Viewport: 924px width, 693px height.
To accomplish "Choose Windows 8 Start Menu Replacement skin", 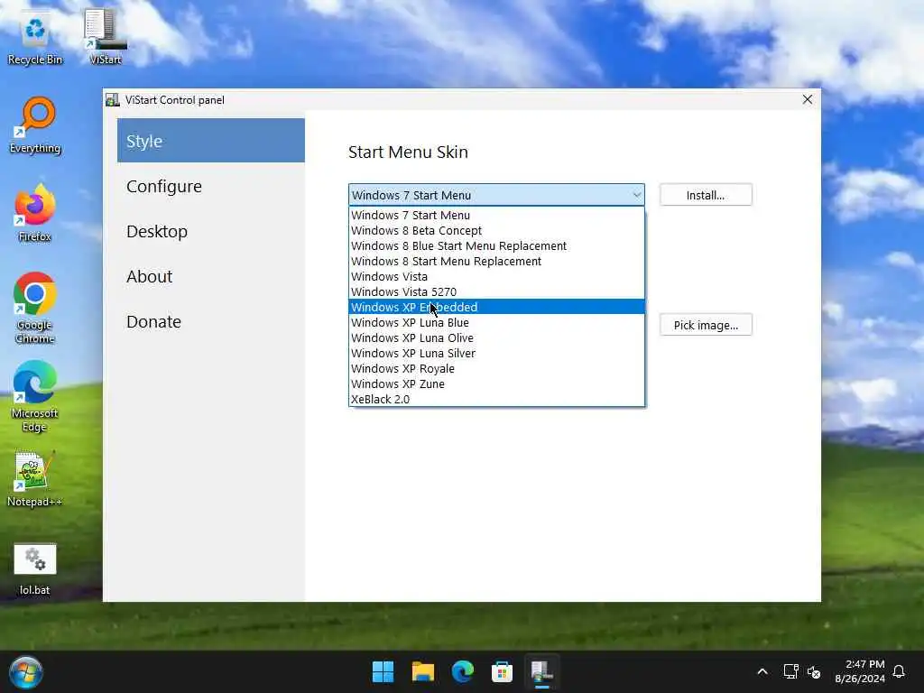I will pyautogui.click(x=497, y=261).
